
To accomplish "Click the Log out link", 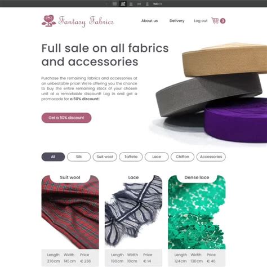I will coord(201,21).
